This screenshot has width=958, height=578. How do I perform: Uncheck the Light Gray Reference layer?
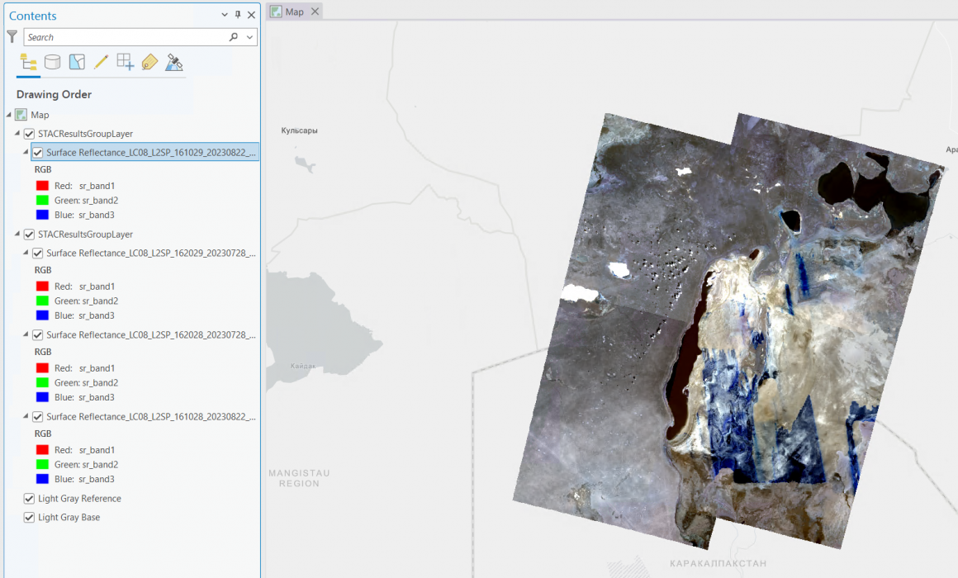[x=28, y=498]
